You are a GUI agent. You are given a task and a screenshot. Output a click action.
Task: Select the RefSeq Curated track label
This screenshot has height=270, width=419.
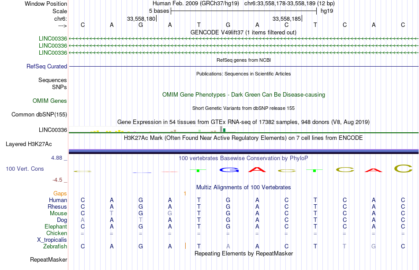click(47, 66)
